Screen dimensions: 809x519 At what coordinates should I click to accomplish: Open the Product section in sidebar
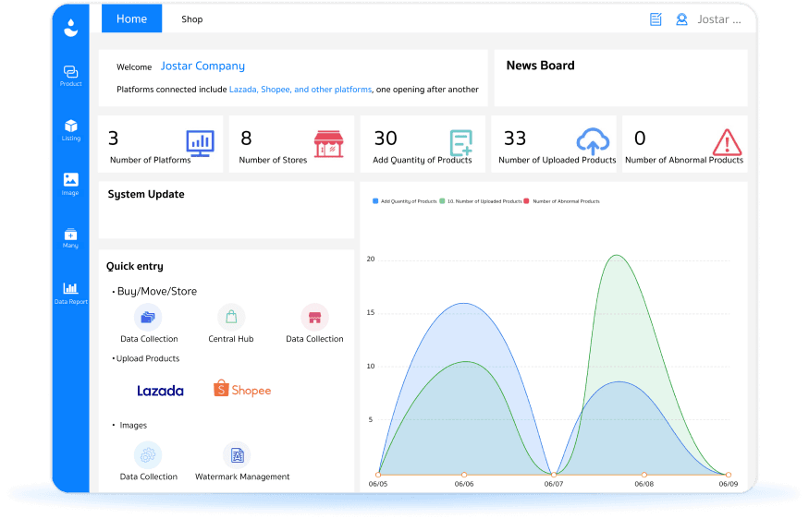(x=70, y=75)
